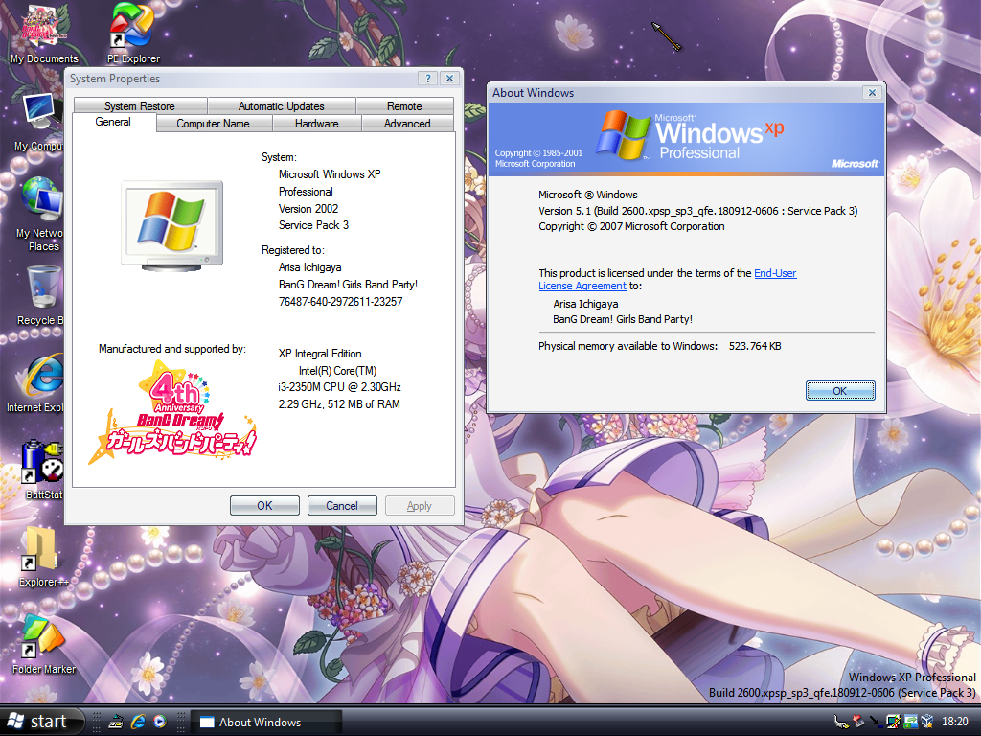The width and height of the screenshot is (981, 736).
Task: Click Cancel in System Properties
Action: click(342, 506)
